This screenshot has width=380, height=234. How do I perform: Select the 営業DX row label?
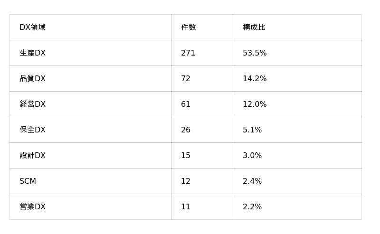[32, 206]
